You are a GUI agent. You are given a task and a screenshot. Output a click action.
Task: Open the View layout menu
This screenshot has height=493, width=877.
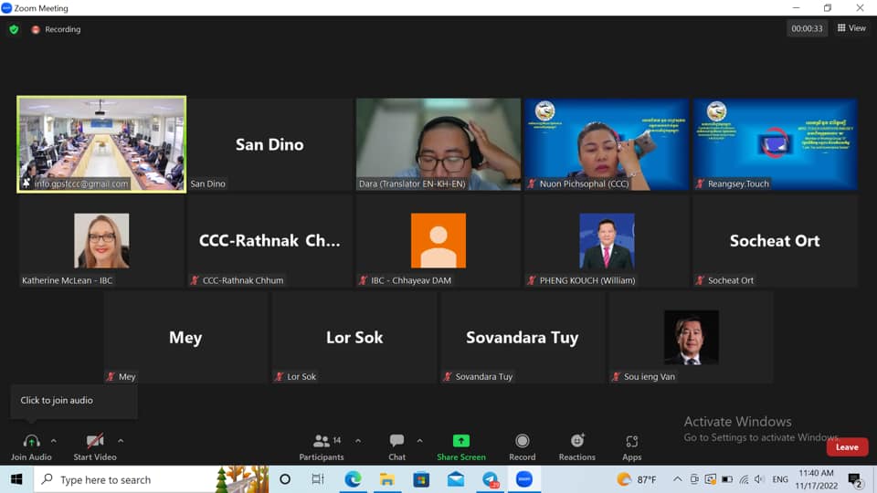coord(851,28)
